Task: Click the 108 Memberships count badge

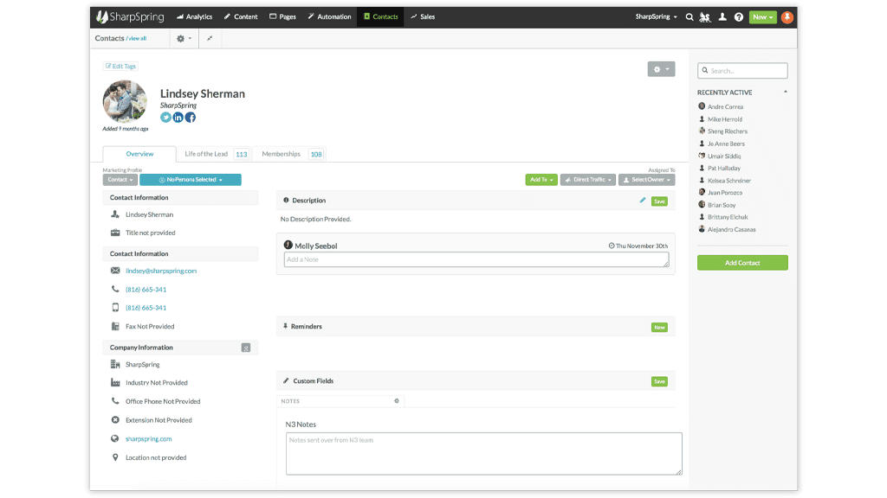Action: (x=316, y=154)
